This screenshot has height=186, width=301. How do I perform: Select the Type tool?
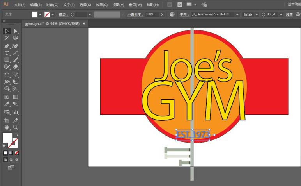tap(7, 53)
